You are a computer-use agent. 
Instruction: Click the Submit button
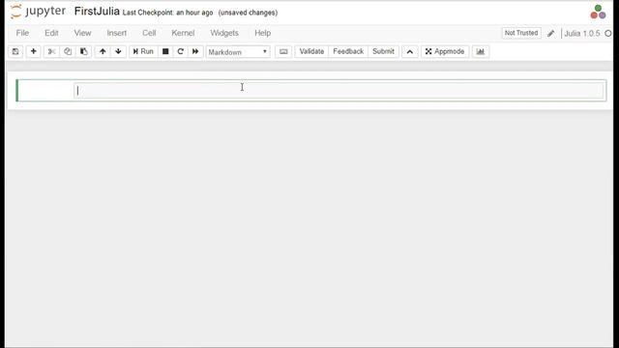383,51
